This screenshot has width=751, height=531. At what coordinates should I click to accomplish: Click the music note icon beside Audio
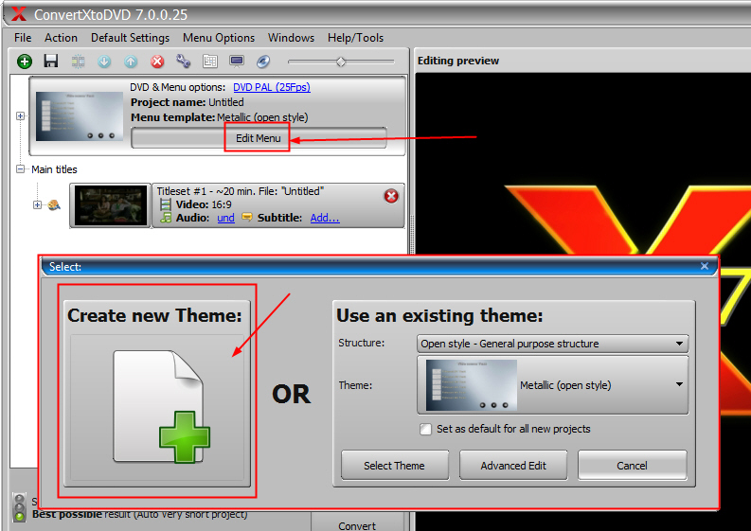click(x=165, y=218)
